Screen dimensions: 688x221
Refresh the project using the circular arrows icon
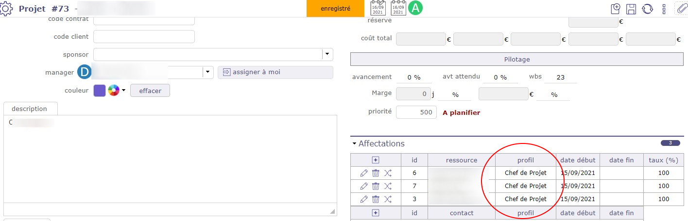click(x=647, y=9)
